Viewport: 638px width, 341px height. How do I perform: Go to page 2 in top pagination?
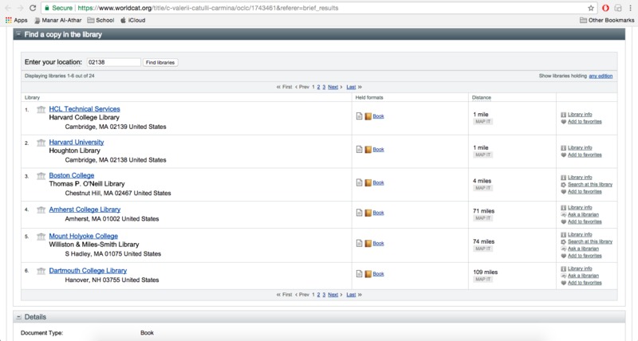[318, 87]
